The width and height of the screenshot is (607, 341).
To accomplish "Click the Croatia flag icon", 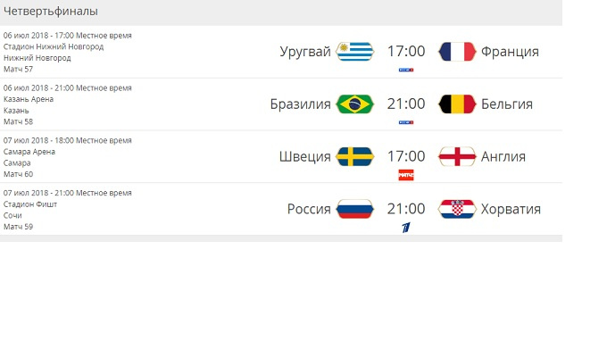I will pos(457,209).
